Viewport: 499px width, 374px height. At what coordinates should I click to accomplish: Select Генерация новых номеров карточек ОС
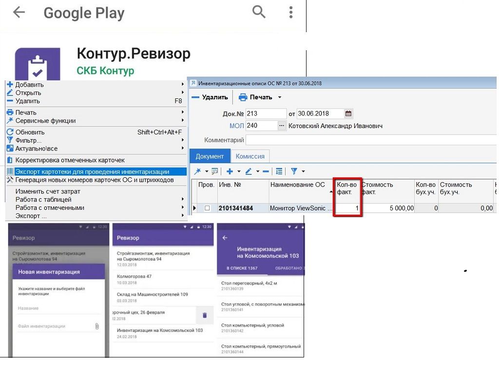pyautogui.click(x=96, y=180)
